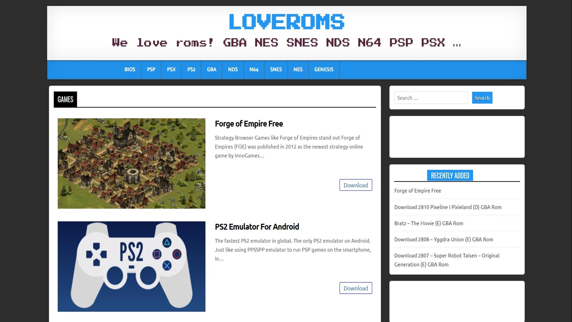
Task: Expand the Recently Added section
Action: point(450,175)
